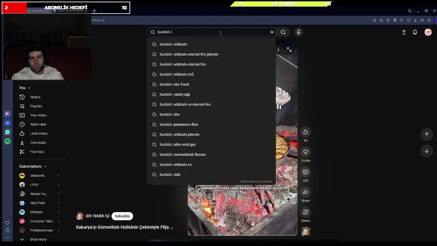Switch to the Çizim: Ücretsiz Online browser tab
Image resolution: width=437 pixels, height=246 pixels.
click(71, 11)
